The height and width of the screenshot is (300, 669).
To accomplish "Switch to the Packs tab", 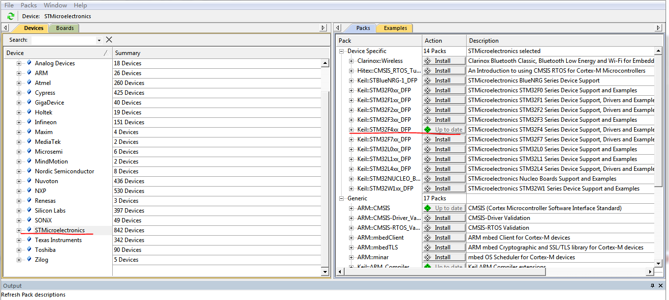I will [x=363, y=28].
